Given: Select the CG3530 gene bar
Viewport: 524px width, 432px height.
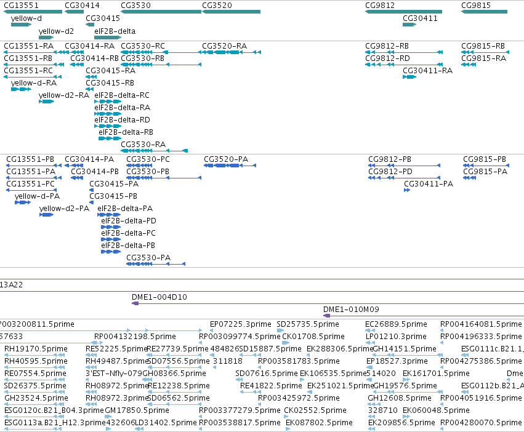Looking at the screenshot, I should [x=161, y=12].
